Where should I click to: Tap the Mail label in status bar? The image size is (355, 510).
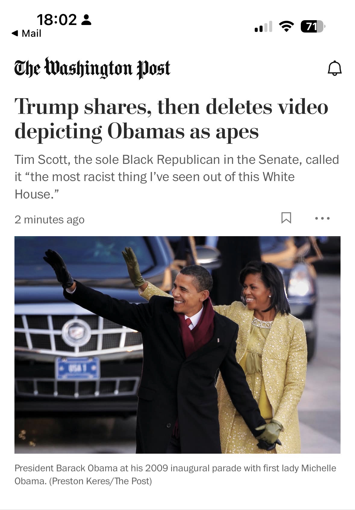31,33
